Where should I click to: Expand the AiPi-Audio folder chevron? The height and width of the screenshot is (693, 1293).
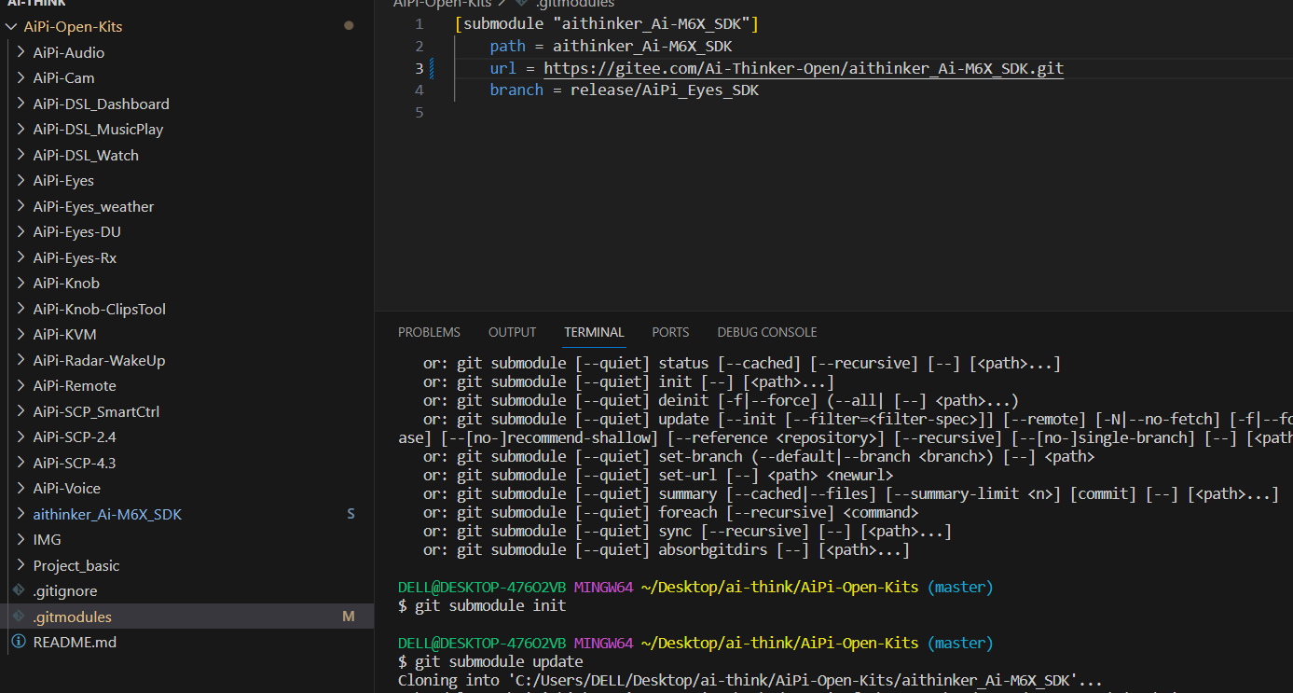(21, 52)
